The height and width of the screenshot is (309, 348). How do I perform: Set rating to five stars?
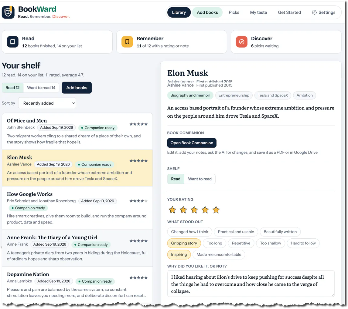tap(216, 210)
